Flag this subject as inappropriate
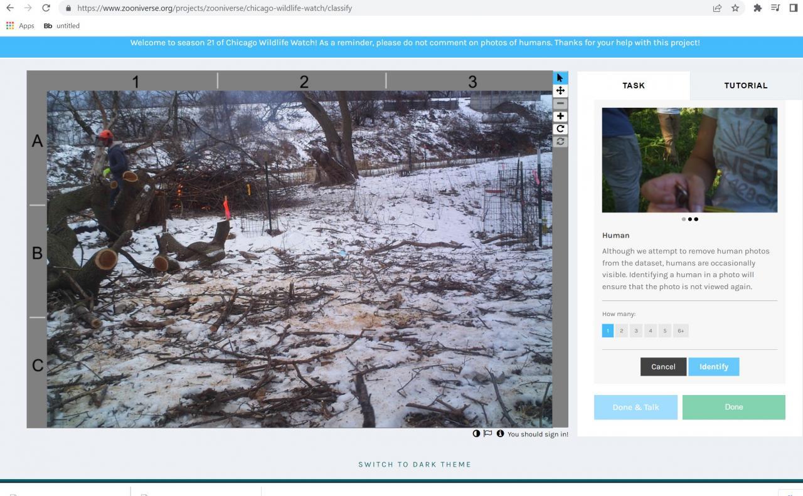The height and width of the screenshot is (496, 803). [487, 433]
